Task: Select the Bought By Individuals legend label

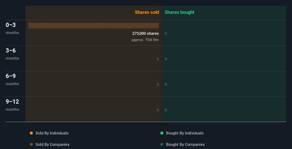Action: [185, 133]
